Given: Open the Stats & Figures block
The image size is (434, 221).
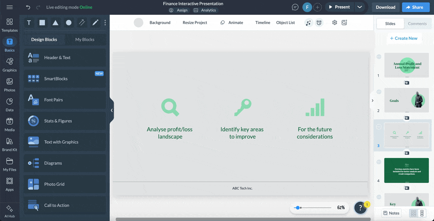Looking at the screenshot, I should [65, 121].
